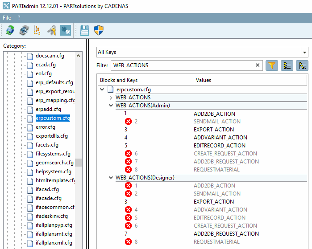The width and height of the screenshot is (312, 249).
Task: Select erpcustom.cfg in category tree
Action: 53,118
